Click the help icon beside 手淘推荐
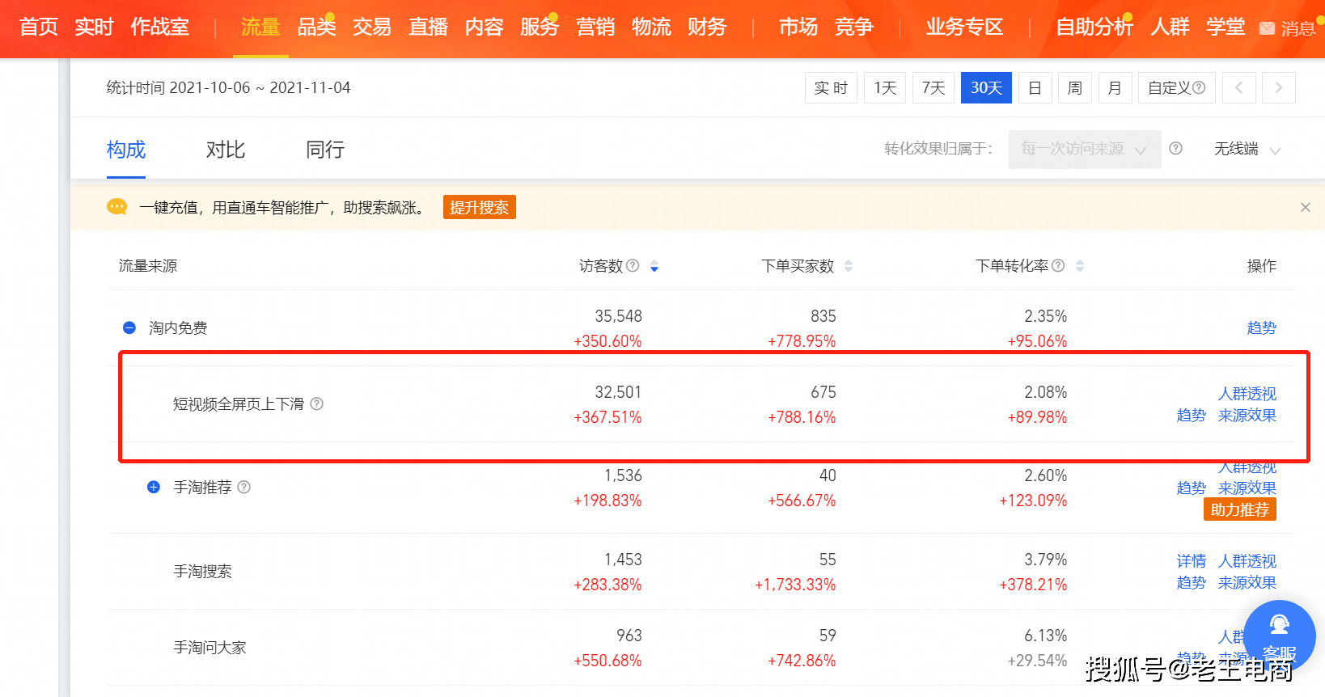Viewport: 1325px width, 697px height. (244, 487)
